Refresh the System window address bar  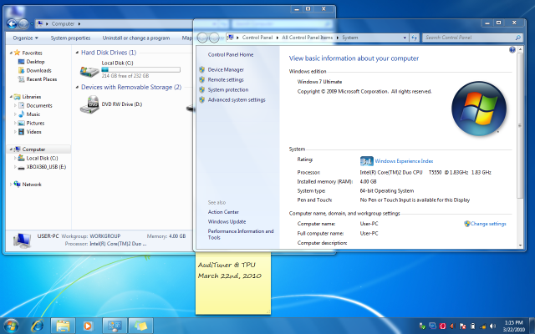click(415, 38)
